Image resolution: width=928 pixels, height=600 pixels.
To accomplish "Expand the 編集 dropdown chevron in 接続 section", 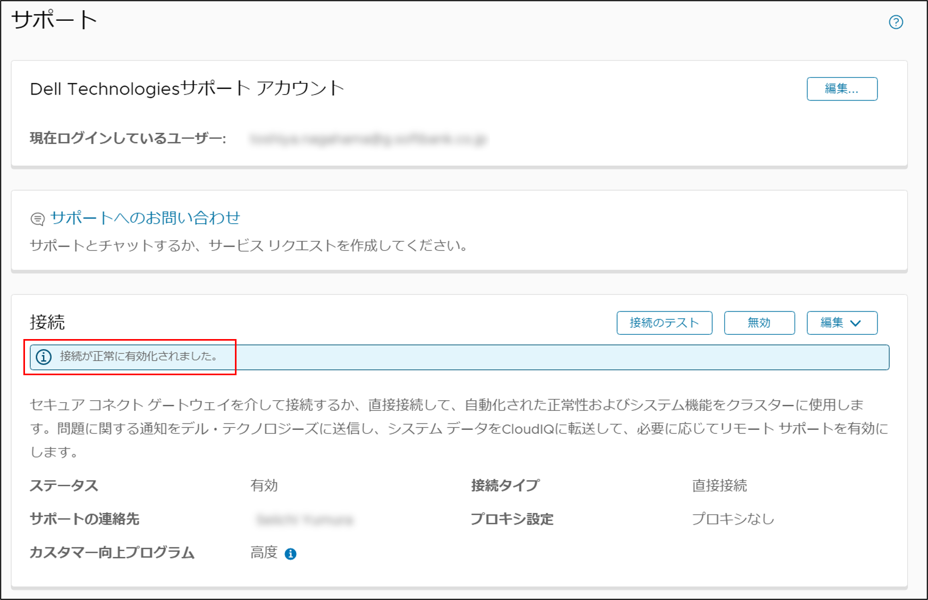I will click(855, 323).
